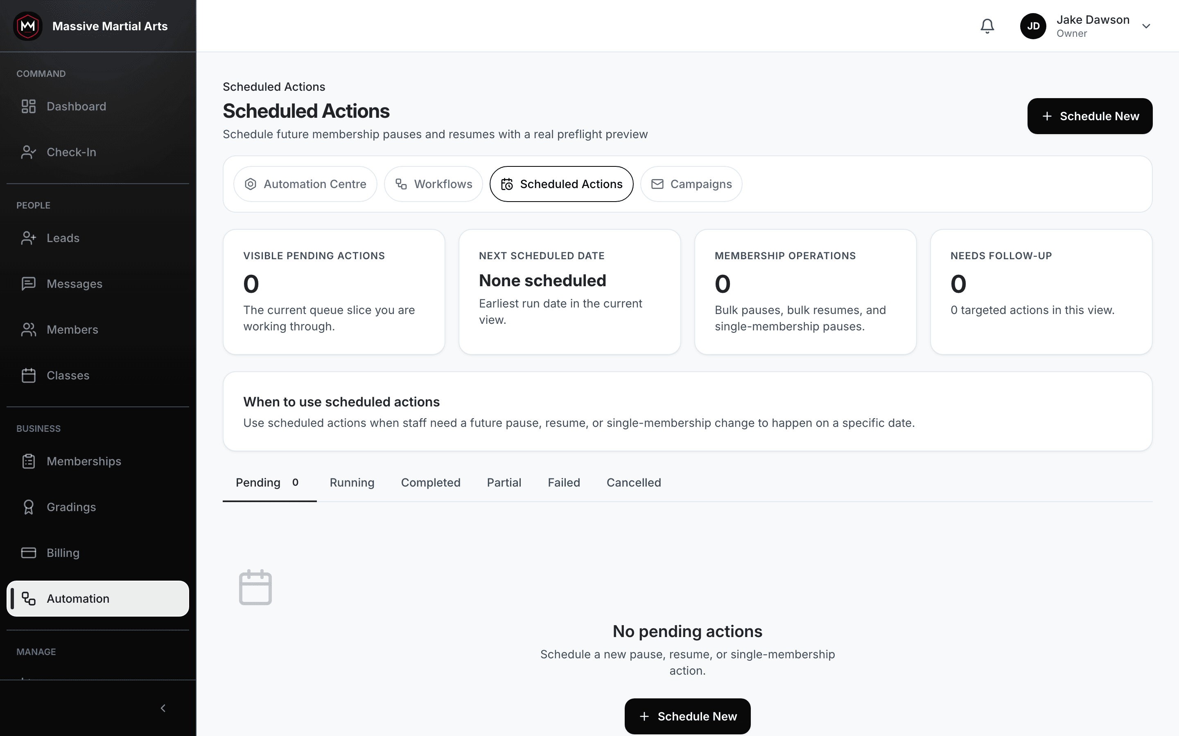Open Members label in sidebar
Screen dimensions: 1179x736
[x=72, y=329]
